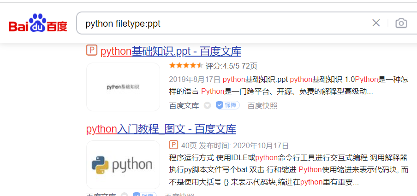This screenshot has width=417, height=196.
Task: Expand dropdown arrow beside first 百度文库 source
Action: click(207, 105)
